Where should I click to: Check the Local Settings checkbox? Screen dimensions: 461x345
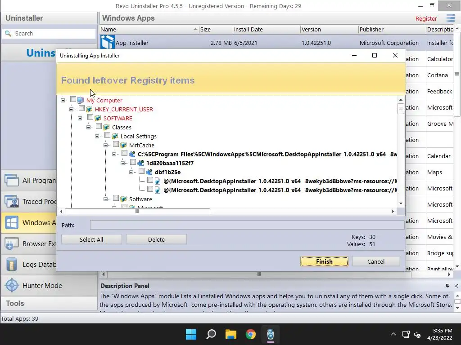pos(107,135)
